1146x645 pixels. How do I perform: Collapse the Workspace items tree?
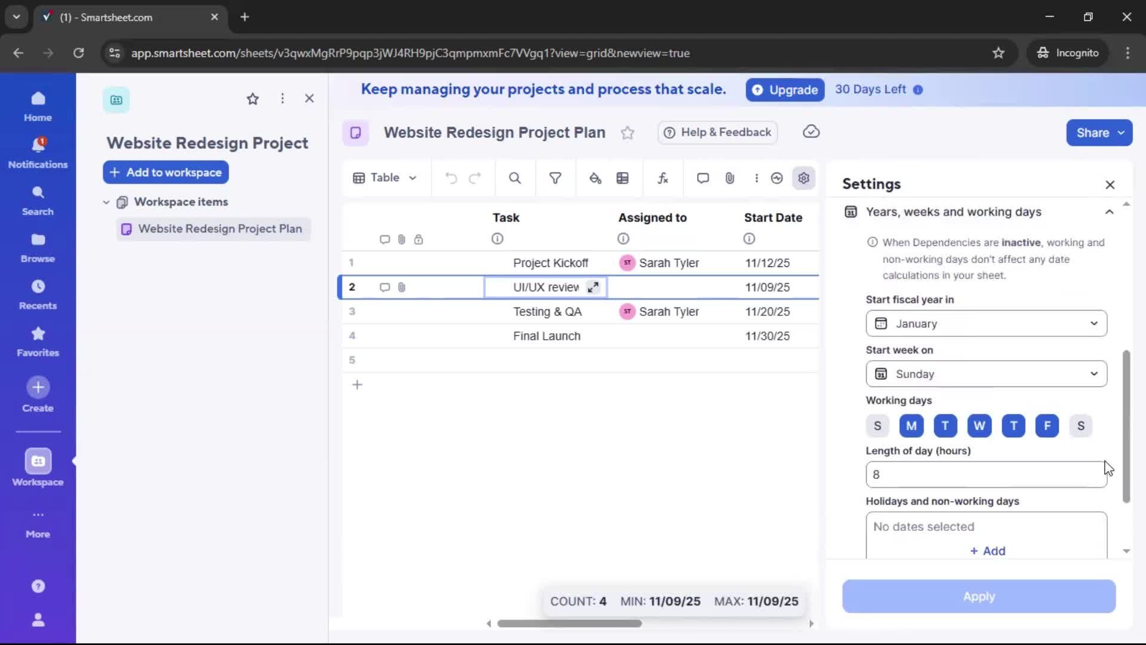pyautogui.click(x=106, y=202)
